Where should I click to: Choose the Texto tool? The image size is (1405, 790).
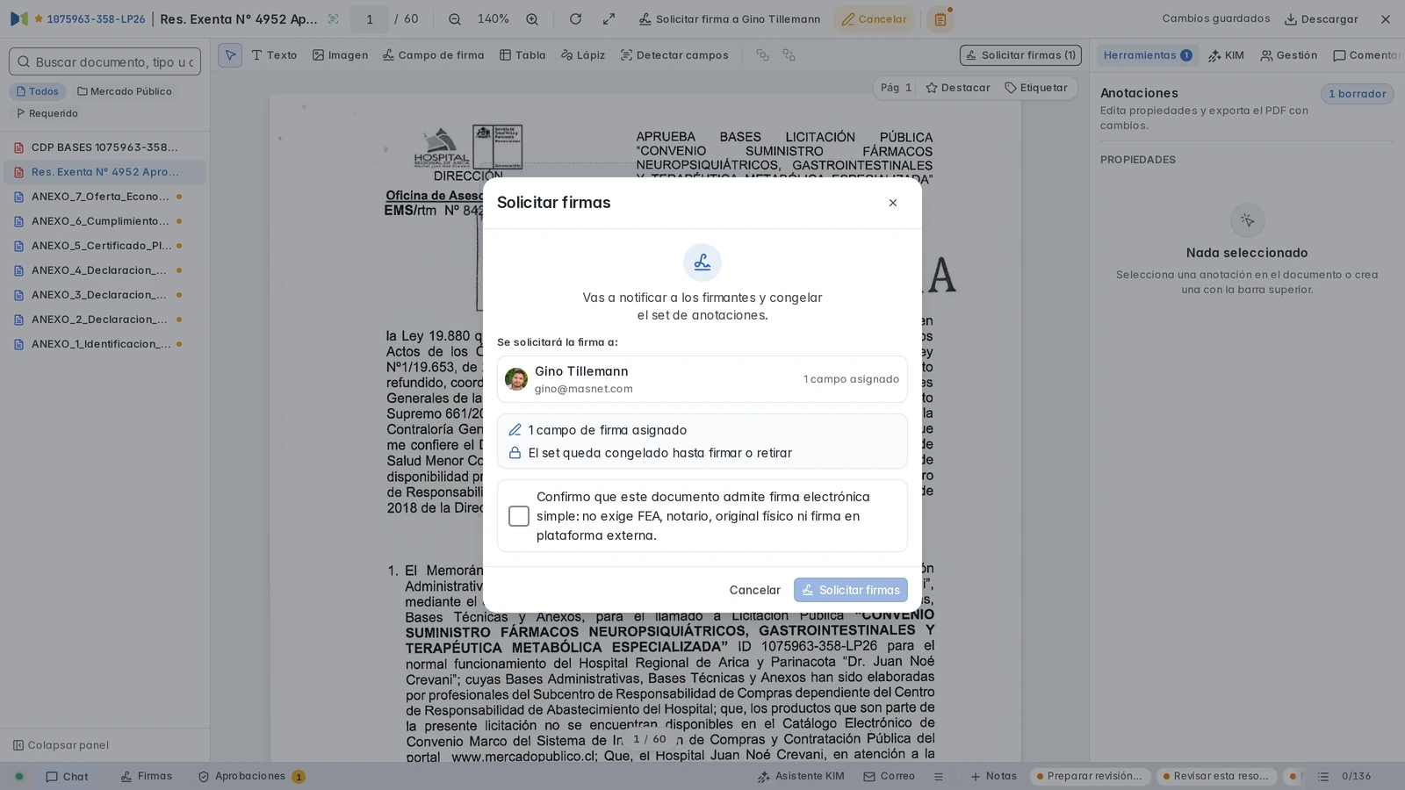tap(274, 55)
